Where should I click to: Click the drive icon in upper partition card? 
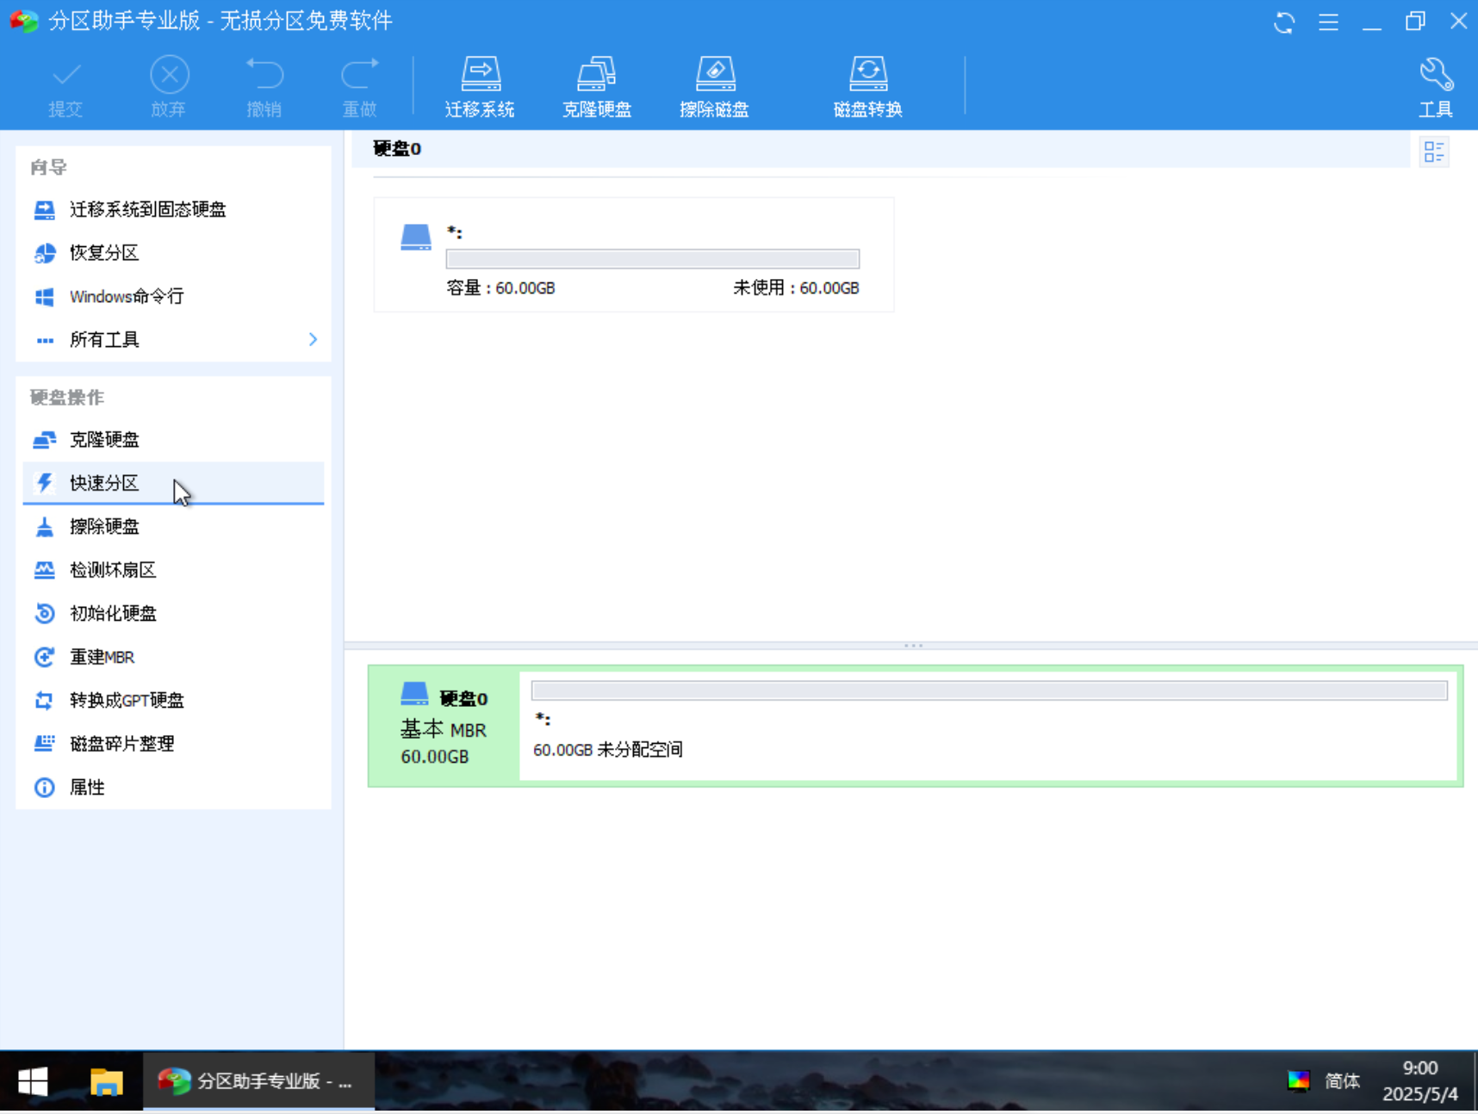coord(416,237)
